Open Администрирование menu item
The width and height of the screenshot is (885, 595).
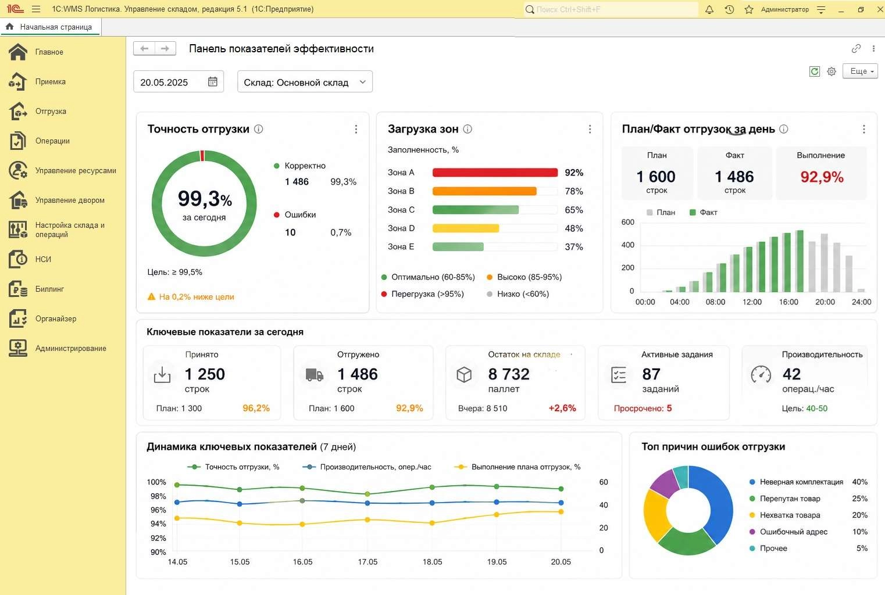click(71, 349)
